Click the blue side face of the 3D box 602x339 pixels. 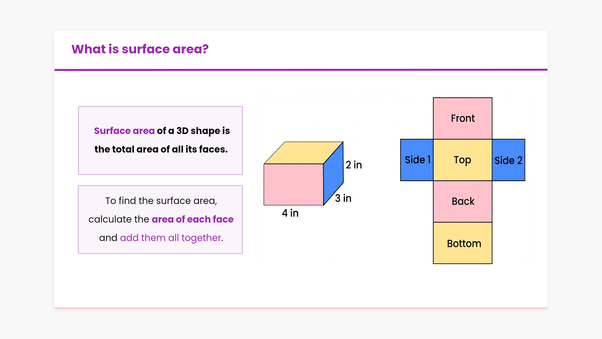(333, 174)
